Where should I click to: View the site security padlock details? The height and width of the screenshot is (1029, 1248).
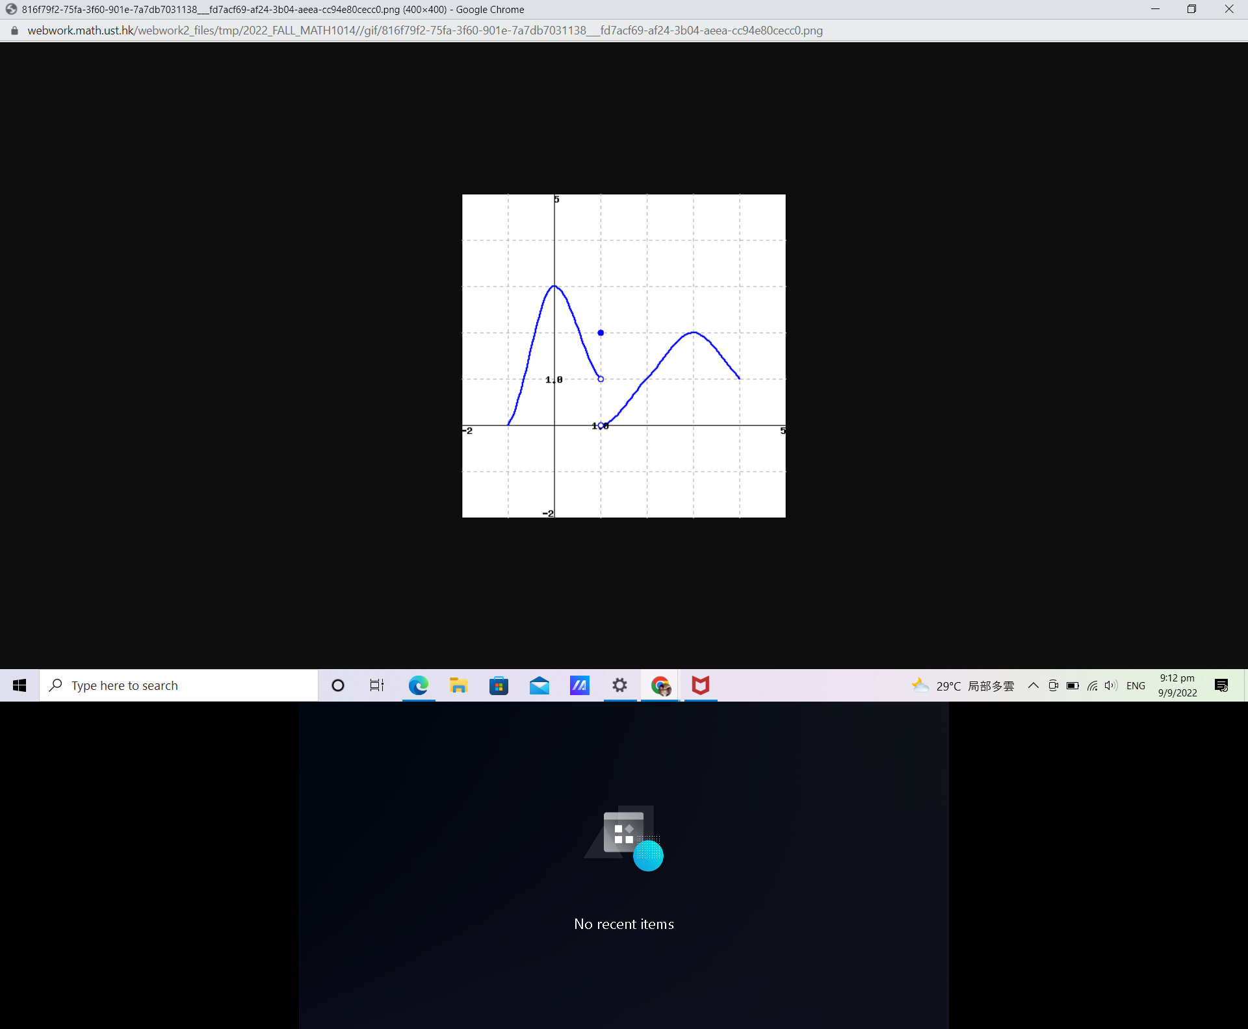(x=14, y=30)
